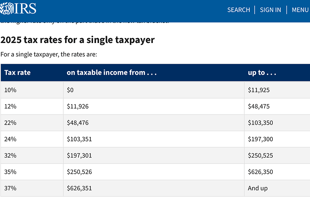Click the 2025 tax rates heading
Viewport: 310px width, 197px height.
[77, 40]
